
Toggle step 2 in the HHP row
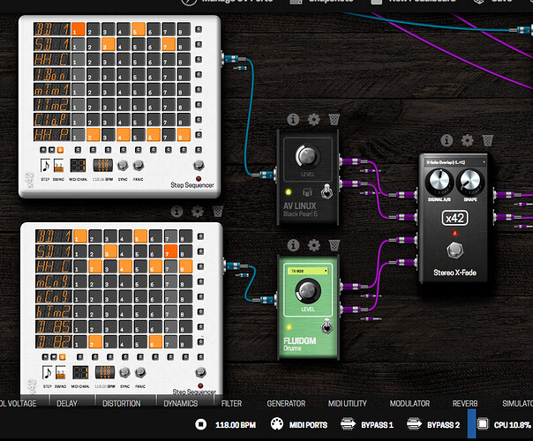click(94, 135)
